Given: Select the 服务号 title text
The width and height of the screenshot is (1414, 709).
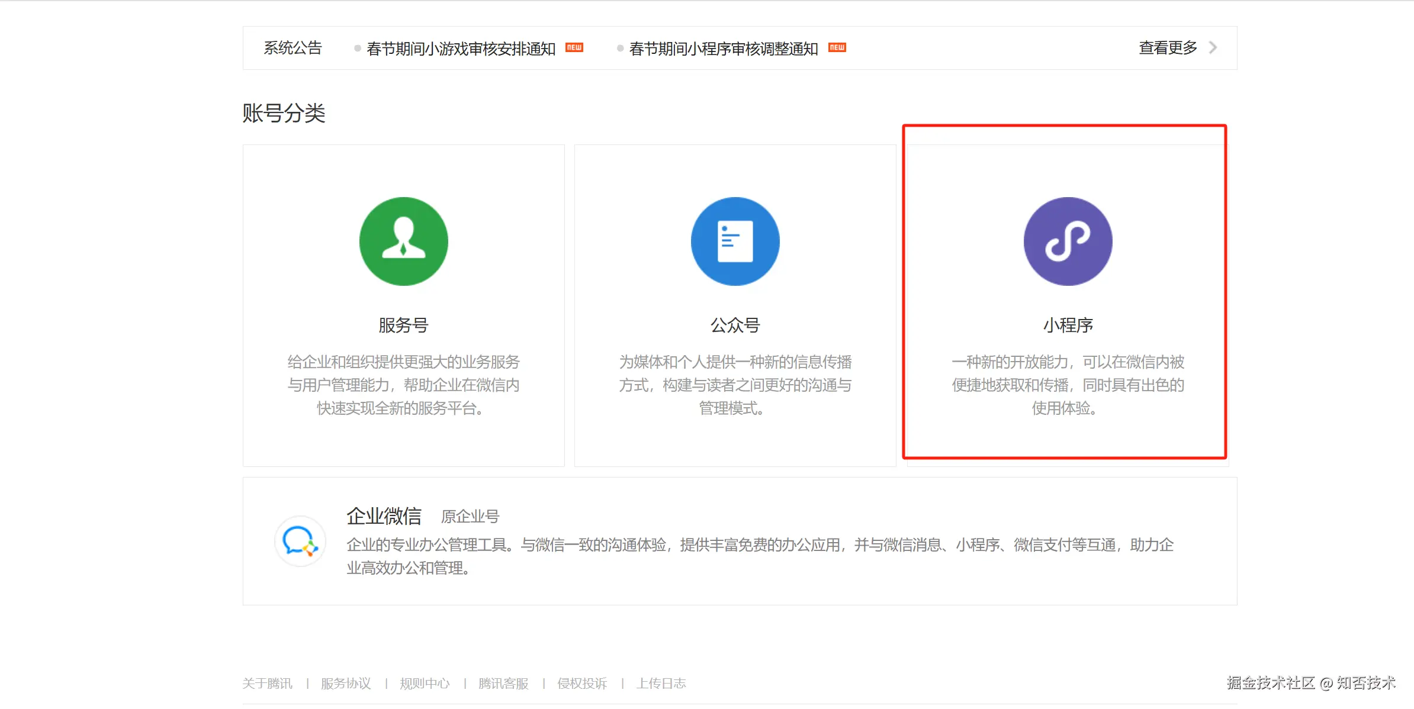Looking at the screenshot, I should [x=403, y=325].
